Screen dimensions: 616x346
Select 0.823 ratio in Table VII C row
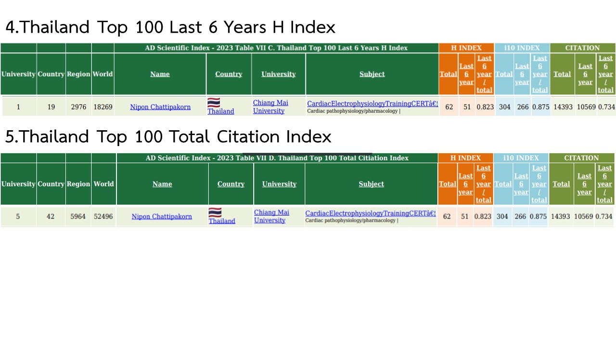tap(485, 107)
